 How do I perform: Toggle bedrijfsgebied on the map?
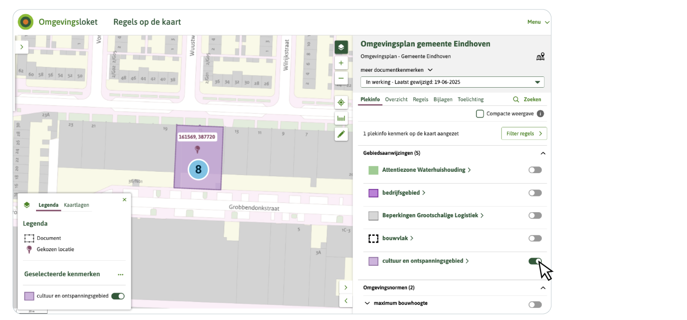[535, 193]
